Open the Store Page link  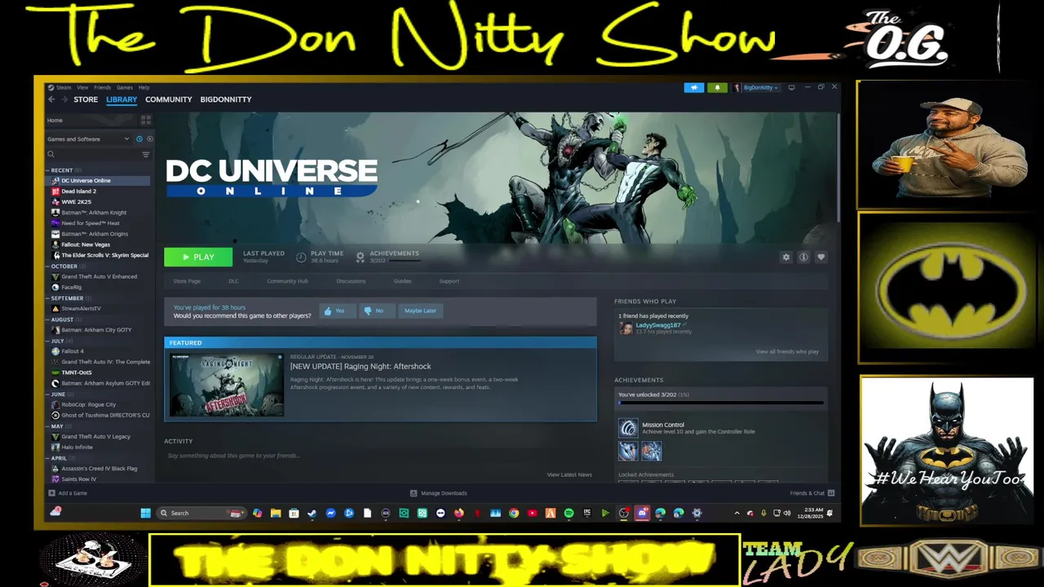tap(187, 281)
